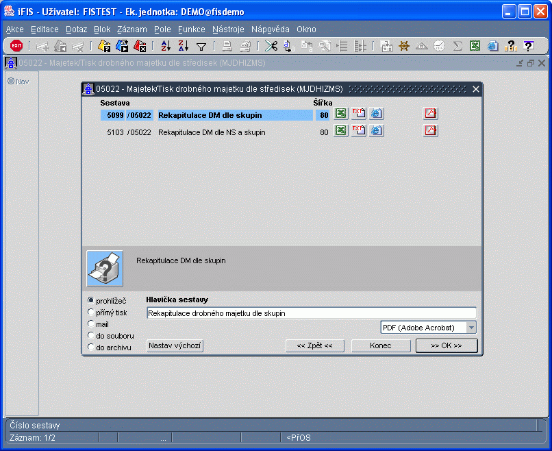Click report number 5099 cell
552x451 pixels.
click(x=112, y=115)
